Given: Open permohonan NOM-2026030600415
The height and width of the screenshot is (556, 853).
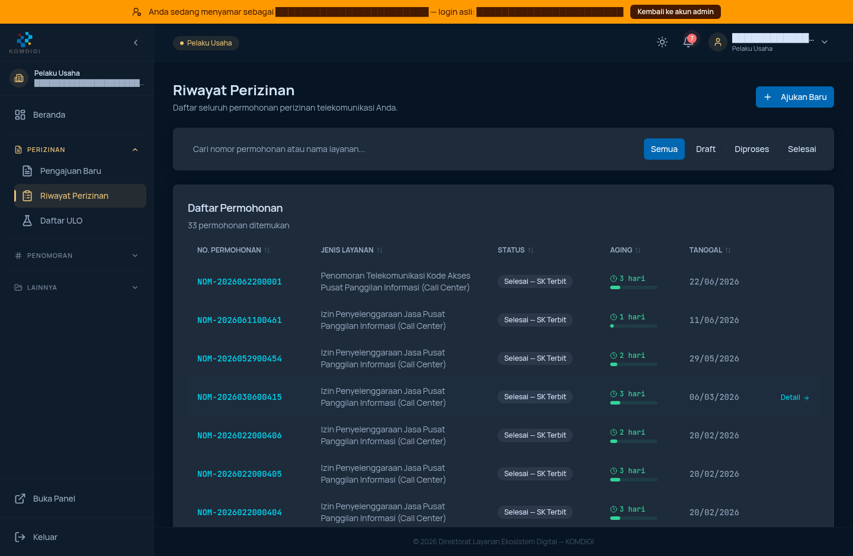Looking at the screenshot, I should pyautogui.click(x=239, y=397).
